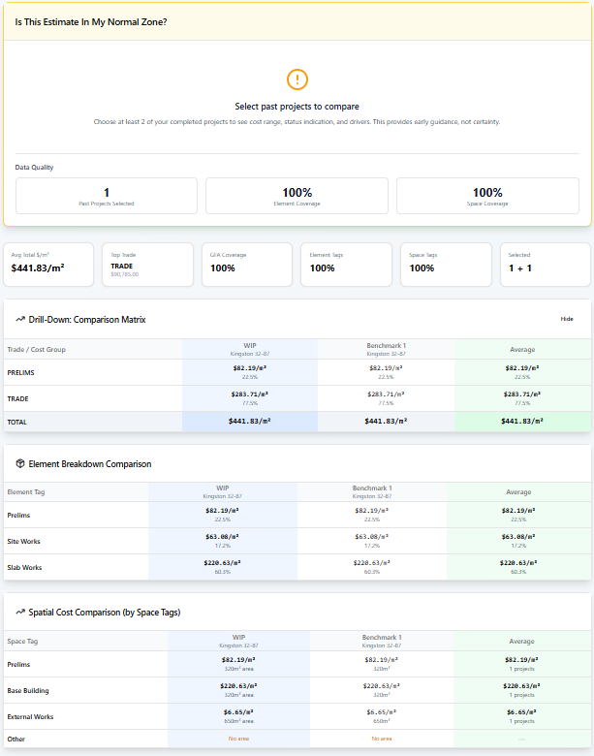Viewport: 594px width, 756px height.
Task: Click the Benchmark 1 $6.65/m² cell for External Works
Action: coord(382,716)
